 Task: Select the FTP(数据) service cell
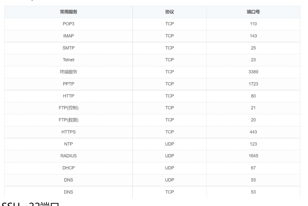[x=68, y=120]
